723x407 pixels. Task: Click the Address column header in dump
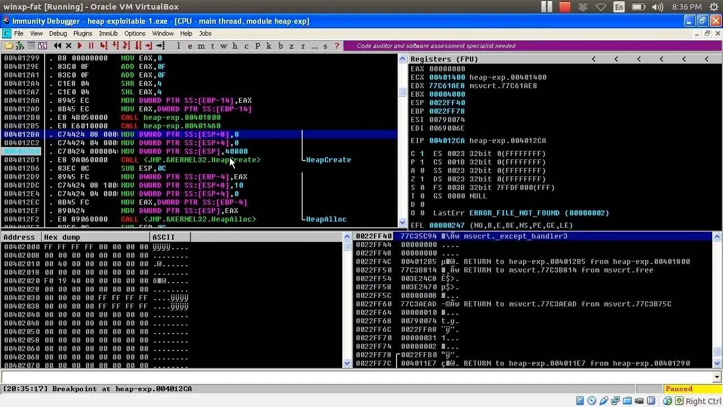click(21, 237)
